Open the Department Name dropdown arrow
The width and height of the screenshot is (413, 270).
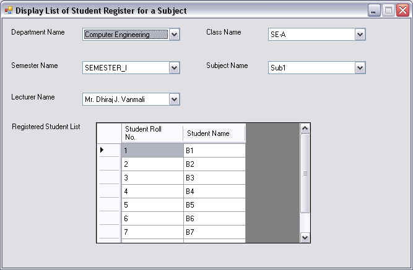pos(175,35)
